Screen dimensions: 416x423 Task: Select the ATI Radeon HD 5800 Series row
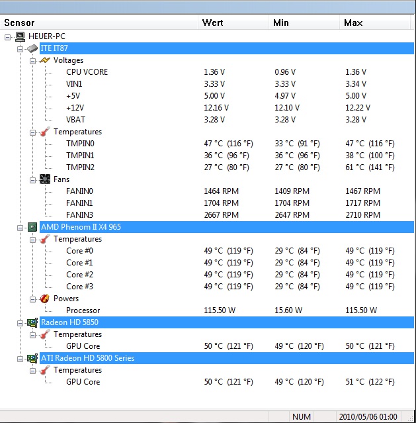[x=227, y=358]
